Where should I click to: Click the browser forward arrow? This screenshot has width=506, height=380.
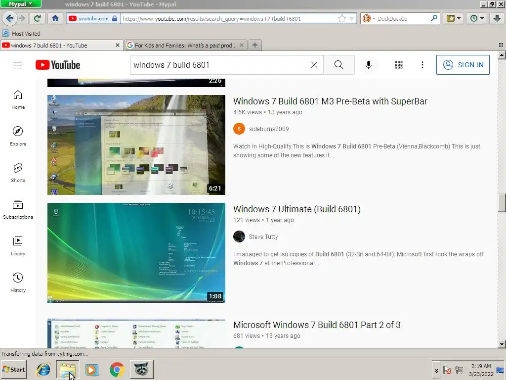pyautogui.click(x=22, y=18)
